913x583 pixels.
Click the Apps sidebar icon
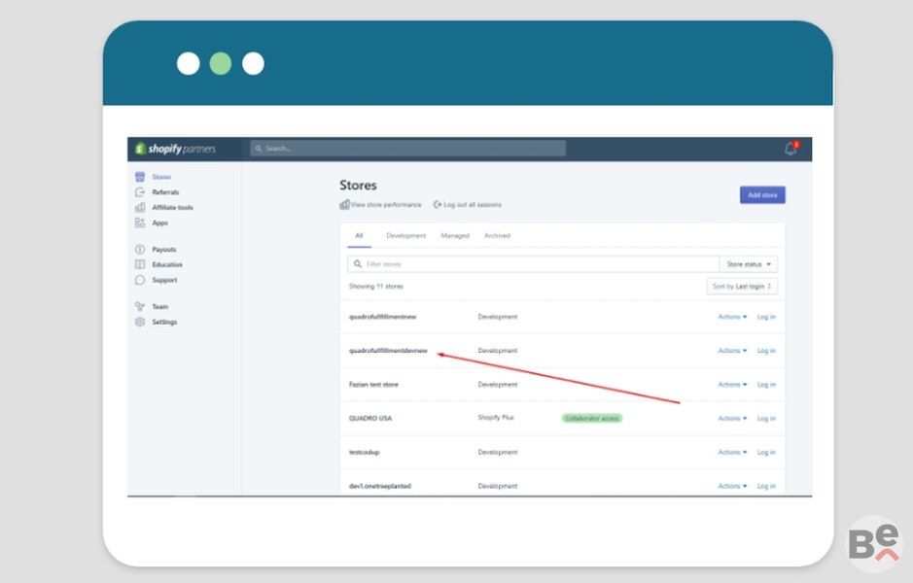point(140,223)
